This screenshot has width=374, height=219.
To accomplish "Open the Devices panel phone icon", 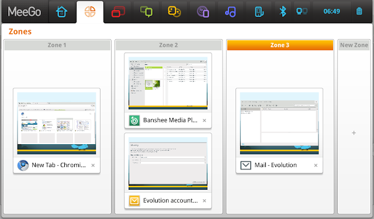I will point(259,12).
